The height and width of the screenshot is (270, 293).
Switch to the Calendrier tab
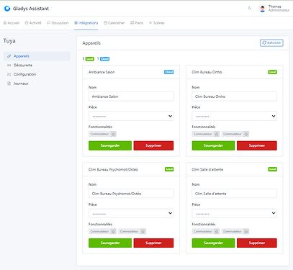click(x=114, y=23)
